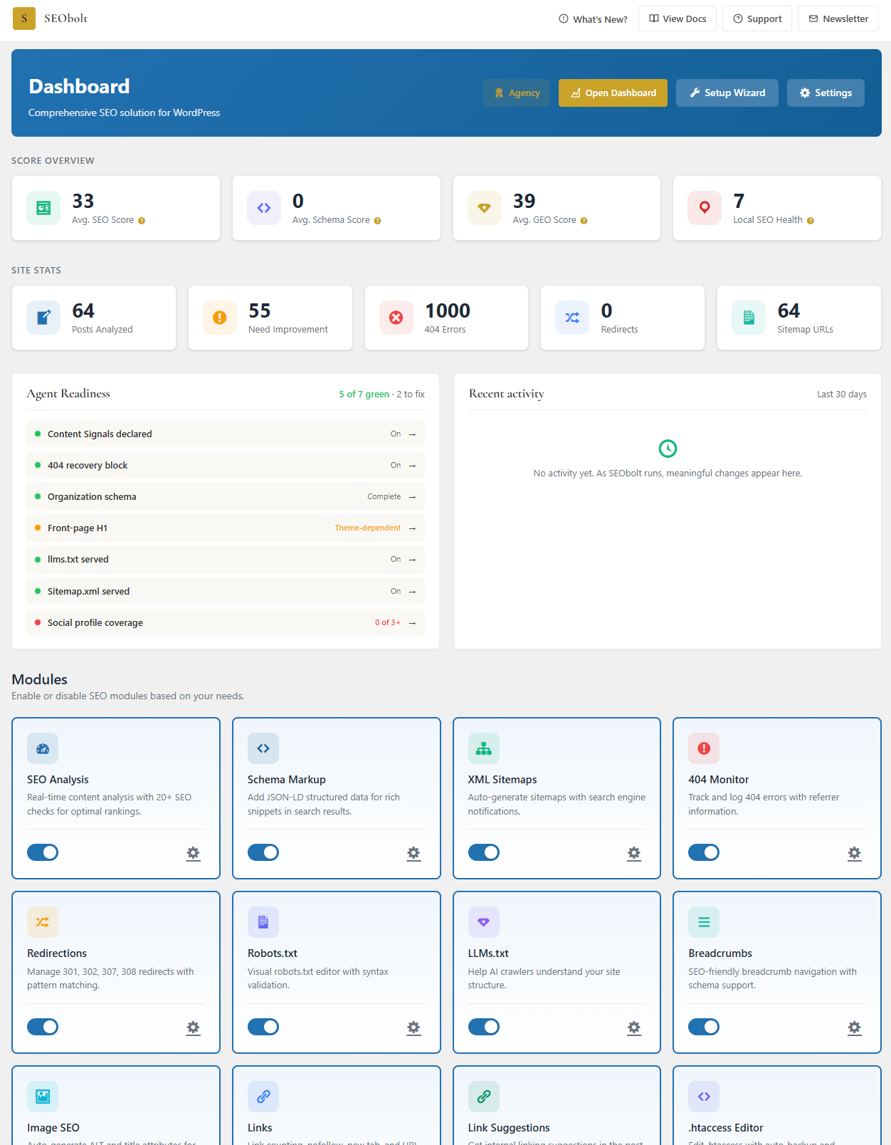The image size is (891, 1145).
Task: Switch off the LLMs.txt module
Action: click(x=484, y=1027)
